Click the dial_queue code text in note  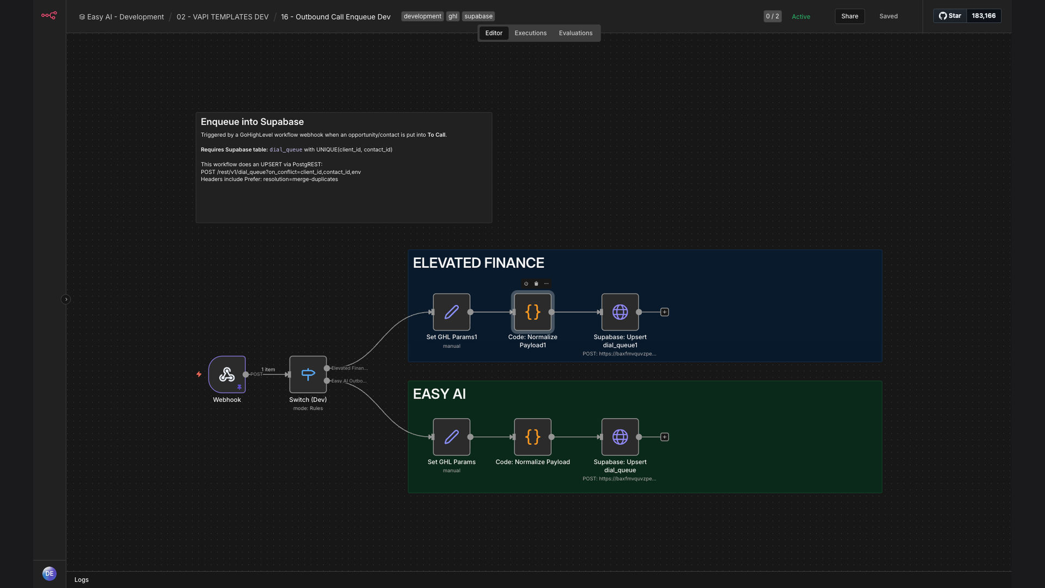coord(286,150)
